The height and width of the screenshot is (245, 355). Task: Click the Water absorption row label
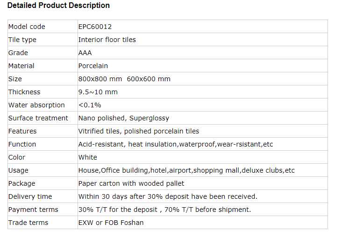coord(36,105)
